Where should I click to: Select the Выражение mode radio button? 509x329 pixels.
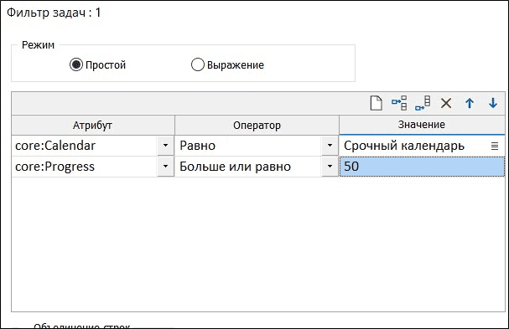click(198, 64)
